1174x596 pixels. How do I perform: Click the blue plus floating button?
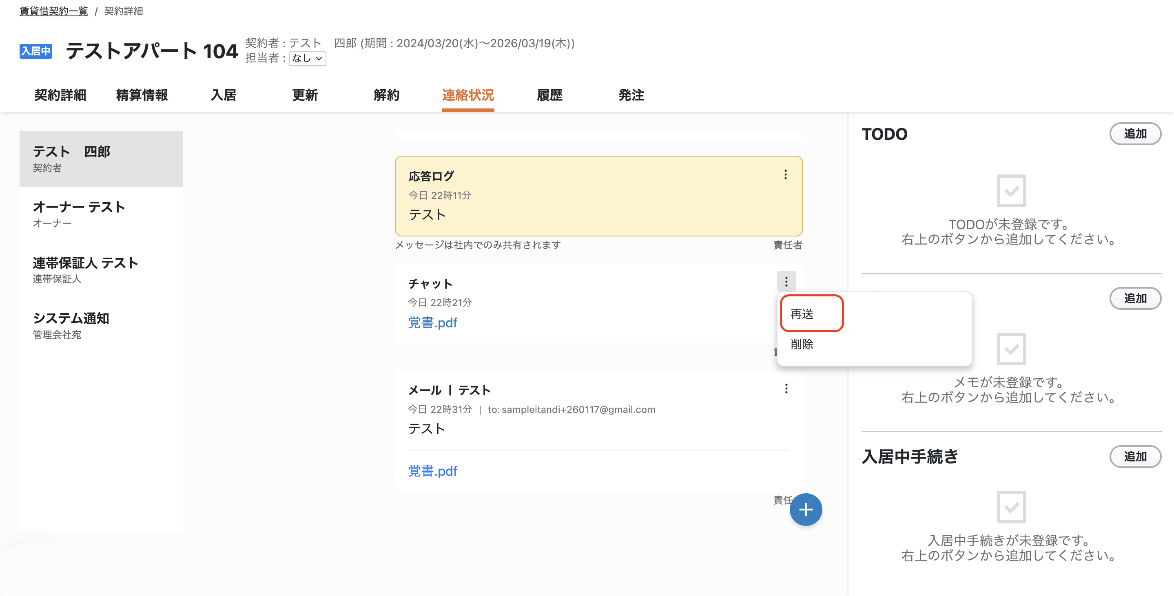[806, 510]
